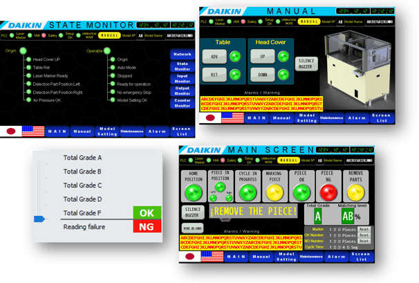Viewport: 419px width, 283px height.
Task: Click the Marking Piece yellow indicator
Action: pyautogui.click(x=274, y=192)
